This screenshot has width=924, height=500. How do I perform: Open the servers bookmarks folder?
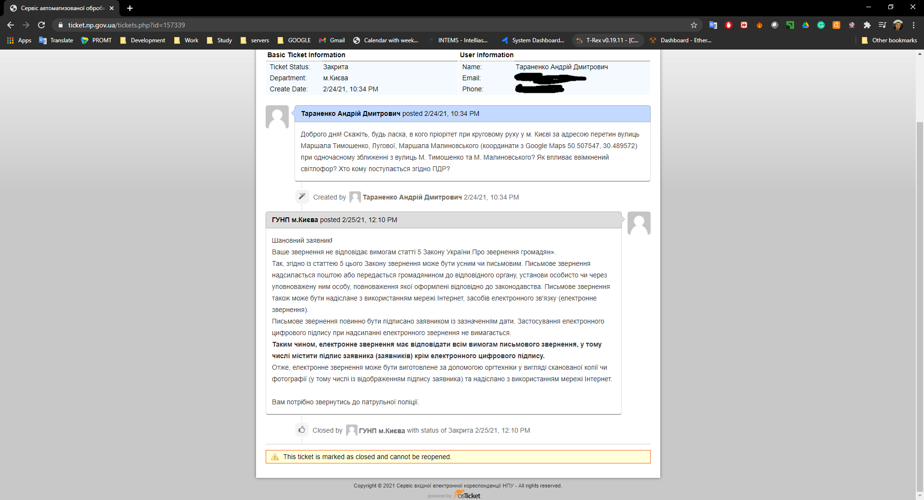pyautogui.click(x=255, y=40)
